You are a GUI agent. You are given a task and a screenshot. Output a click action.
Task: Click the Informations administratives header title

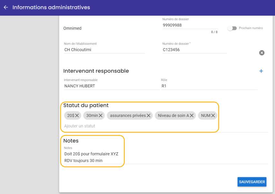51,7
